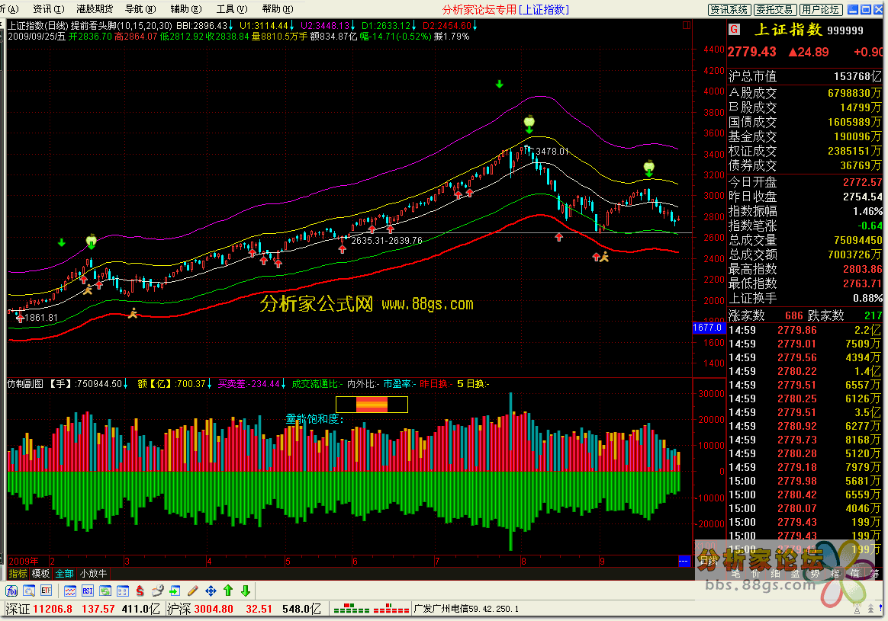Open the 导航(N) menu
The image size is (888, 621).
click(140, 9)
